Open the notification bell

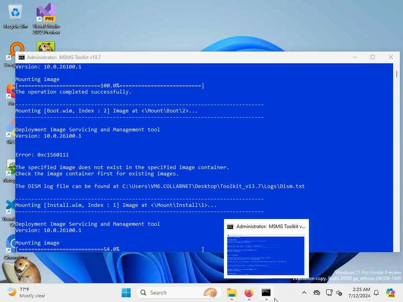coord(376,293)
